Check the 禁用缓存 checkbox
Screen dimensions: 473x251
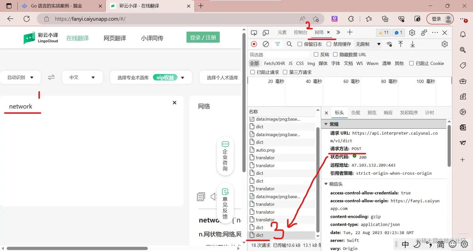coord(329,44)
